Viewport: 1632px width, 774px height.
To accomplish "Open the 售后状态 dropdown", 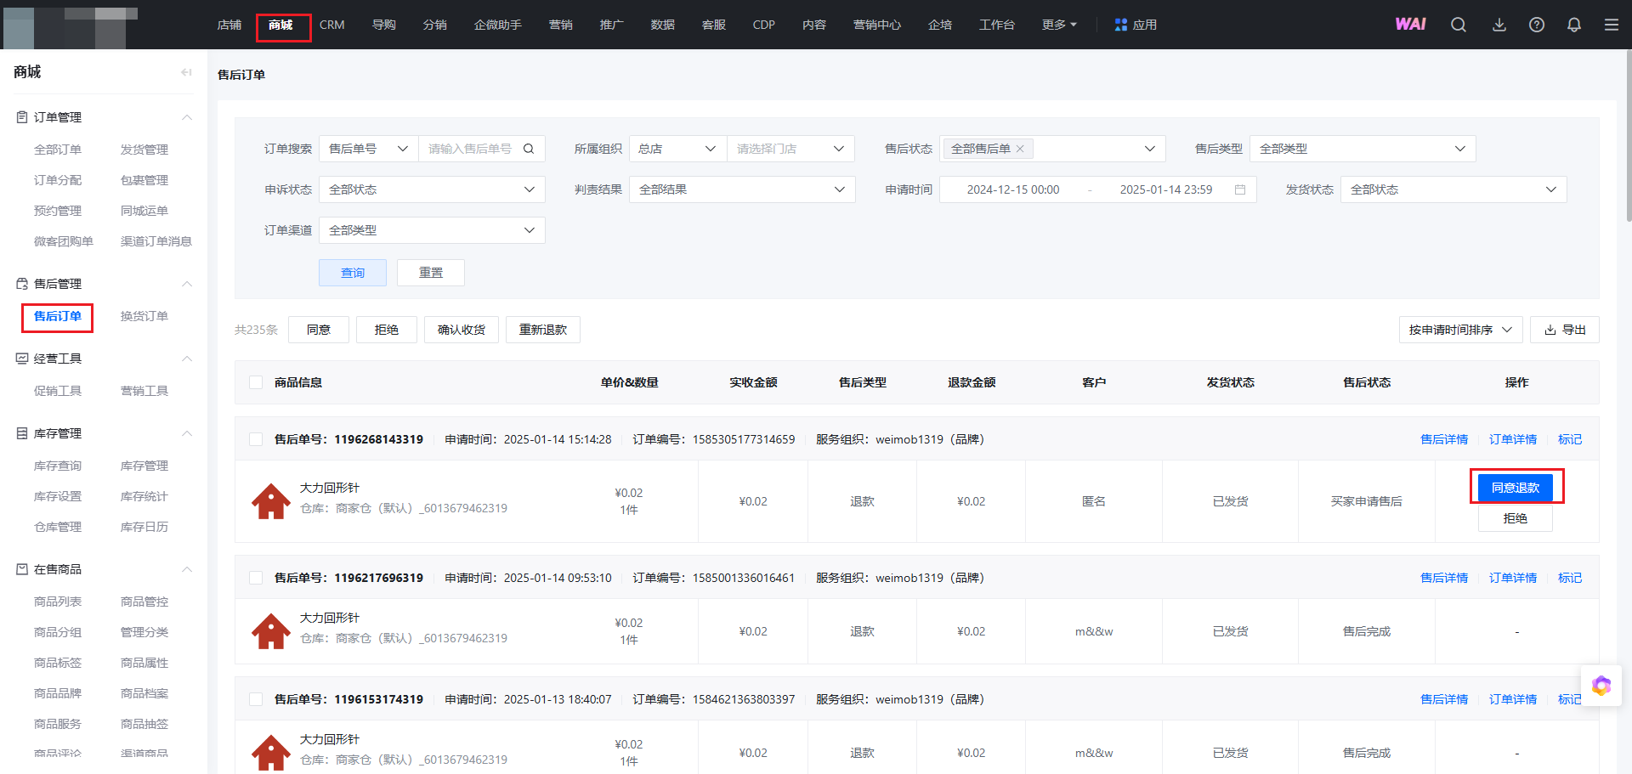I will click(1052, 149).
